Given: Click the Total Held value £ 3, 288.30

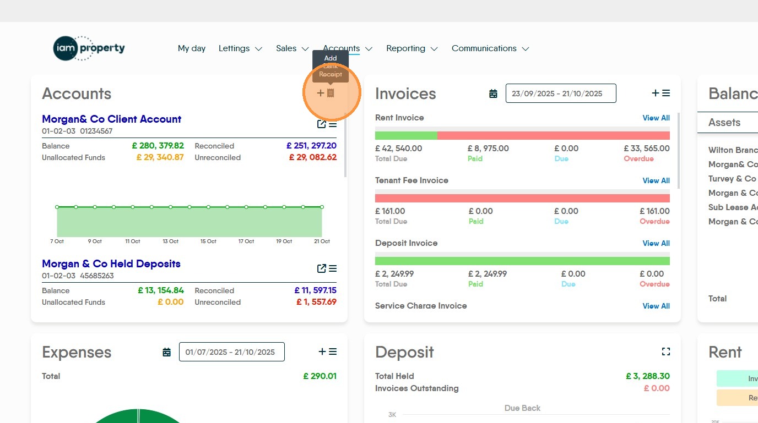Looking at the screenshot, I should coord(648,376).
